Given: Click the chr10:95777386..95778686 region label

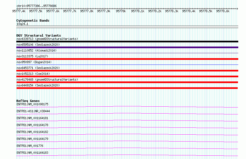Looking at the screenshot, I should point(36,6).
